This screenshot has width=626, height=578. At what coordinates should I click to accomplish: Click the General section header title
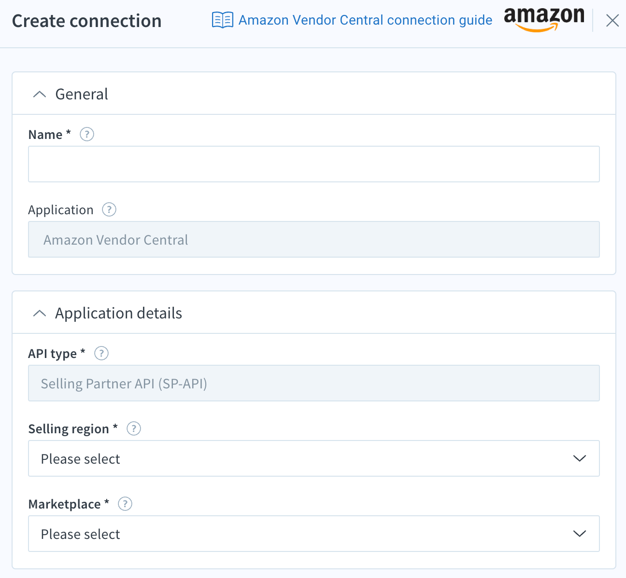tap(82, 94)
